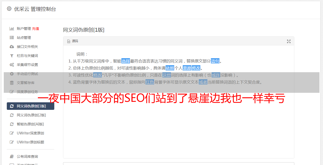Image resolution: width=323 pixels, height=165 pixels.
Task: Select the active 同义词伪原创[1版] menu item
Action: (30, 106)
